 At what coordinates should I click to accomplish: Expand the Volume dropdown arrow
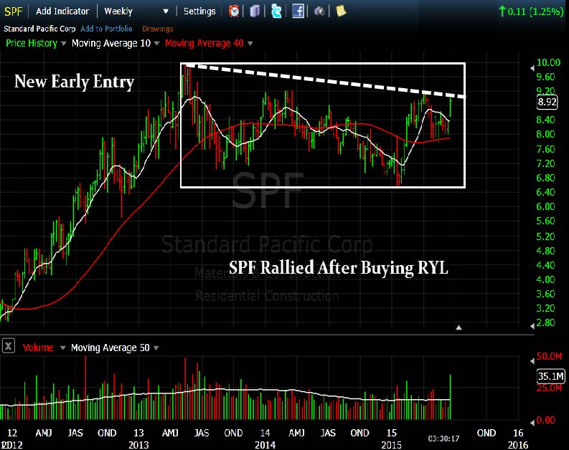[x=62, y=348]
